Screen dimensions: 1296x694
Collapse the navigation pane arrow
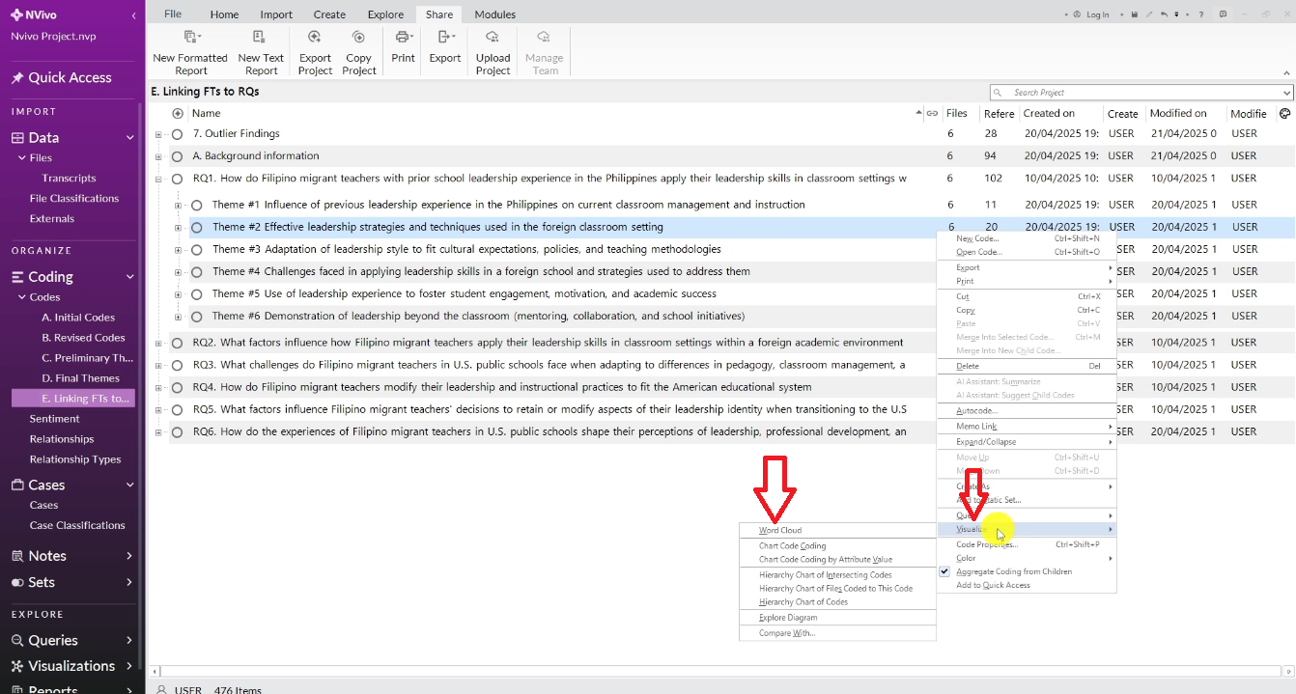tap(133, 15)
